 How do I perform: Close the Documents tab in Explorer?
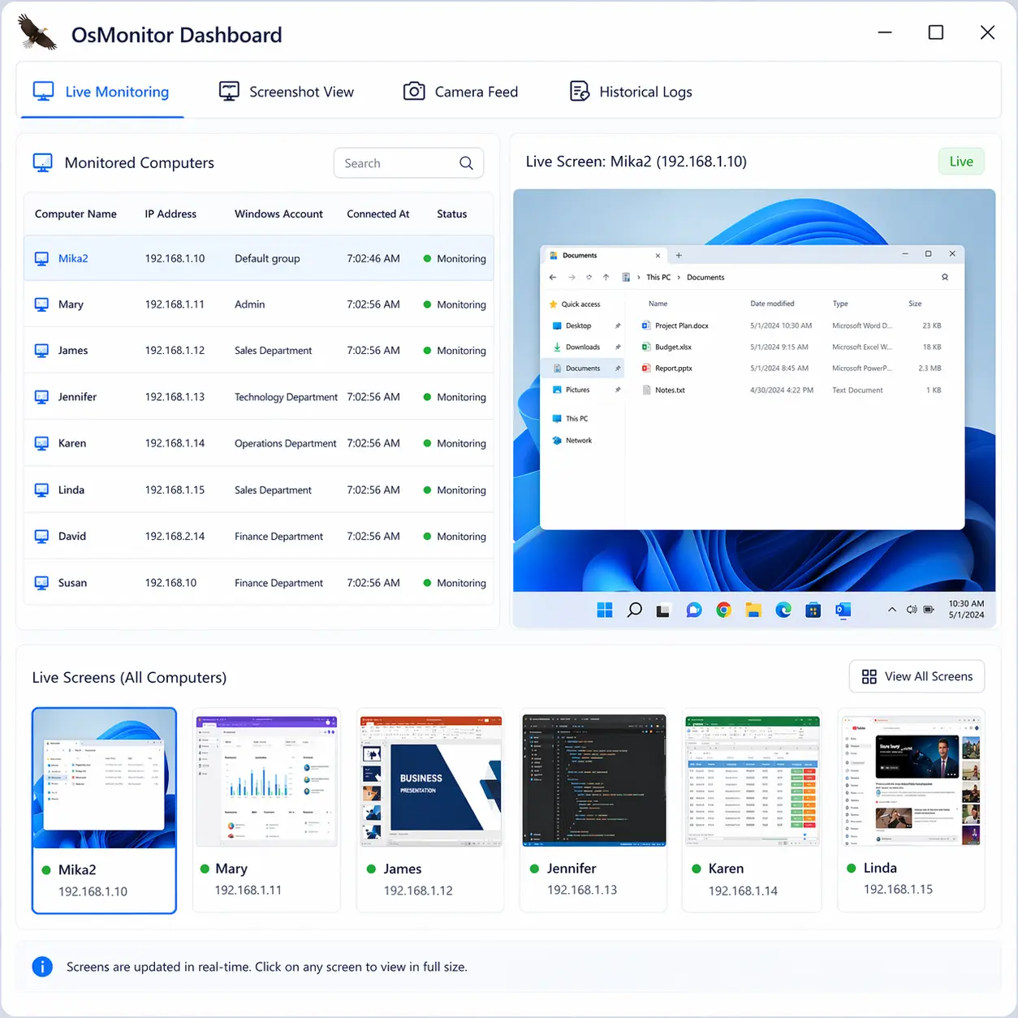[x=658, y=255]
